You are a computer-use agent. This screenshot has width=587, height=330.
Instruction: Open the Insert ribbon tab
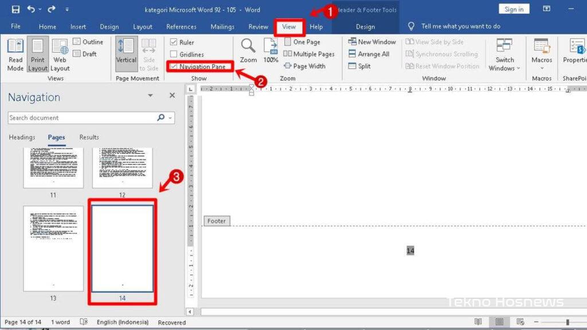(x=78, y=26)
